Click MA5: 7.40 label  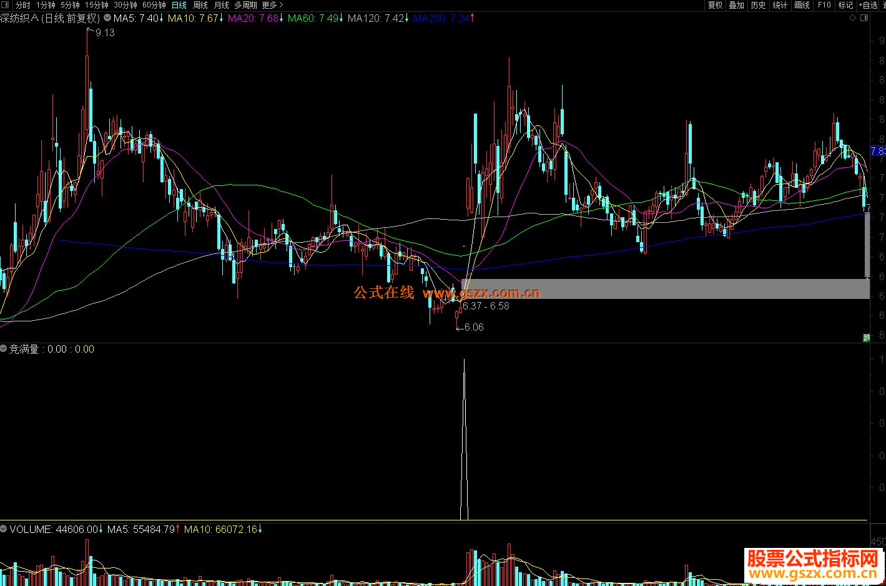tap(136, 18)
